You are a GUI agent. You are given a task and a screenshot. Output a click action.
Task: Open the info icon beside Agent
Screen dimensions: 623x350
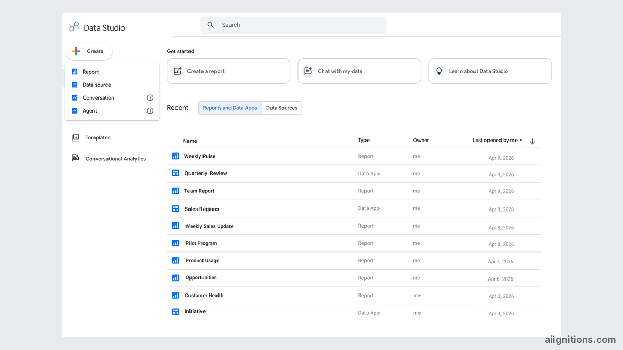pos(150,110)
